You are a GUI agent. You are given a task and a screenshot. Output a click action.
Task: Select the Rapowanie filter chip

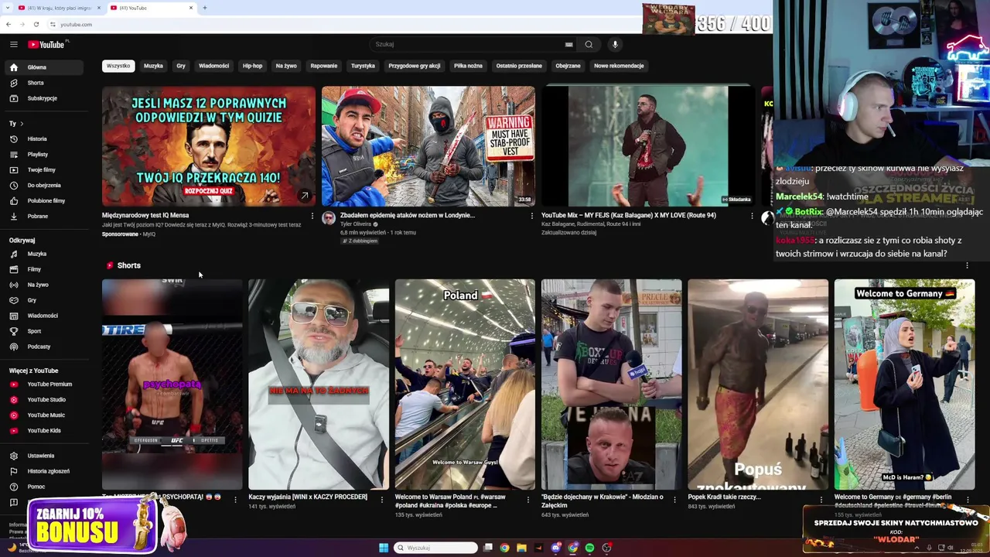[324, 66]
